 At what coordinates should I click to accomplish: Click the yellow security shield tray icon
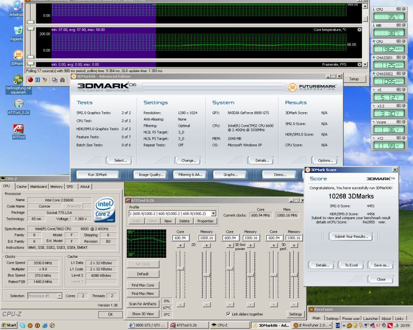tap(355, 326)
